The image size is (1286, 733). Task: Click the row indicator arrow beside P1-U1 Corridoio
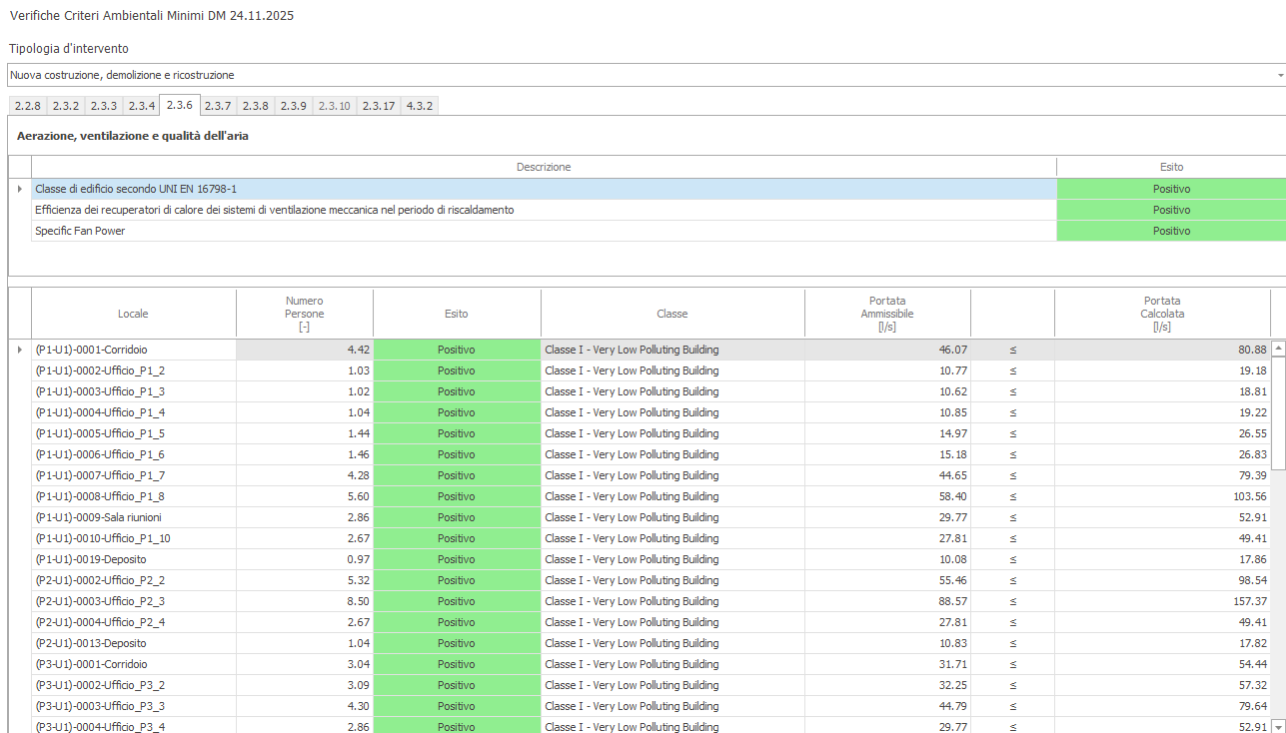(x=20, y=350)
